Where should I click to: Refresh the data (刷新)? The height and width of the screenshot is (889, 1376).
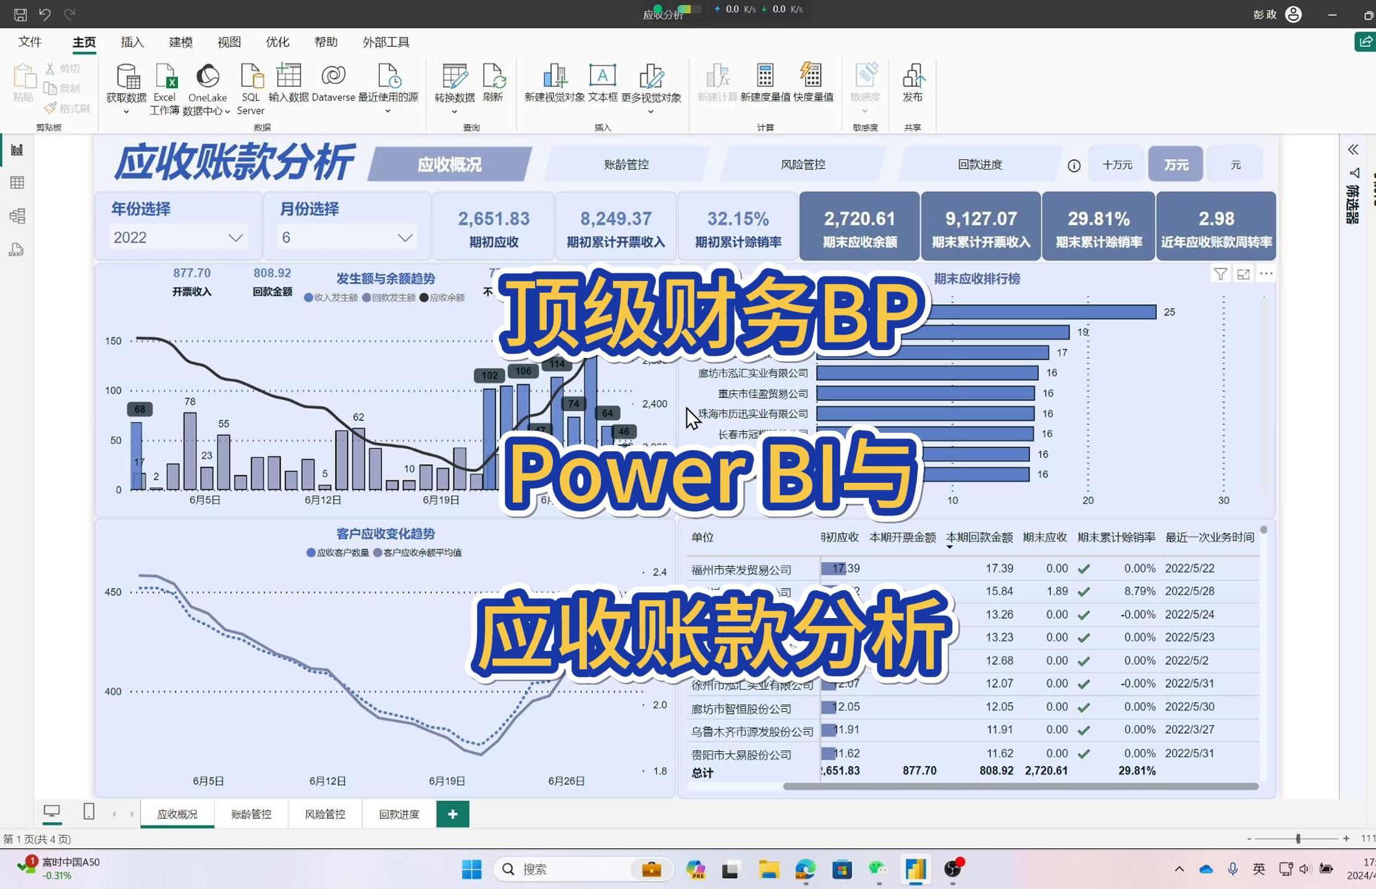click(492, 83)
